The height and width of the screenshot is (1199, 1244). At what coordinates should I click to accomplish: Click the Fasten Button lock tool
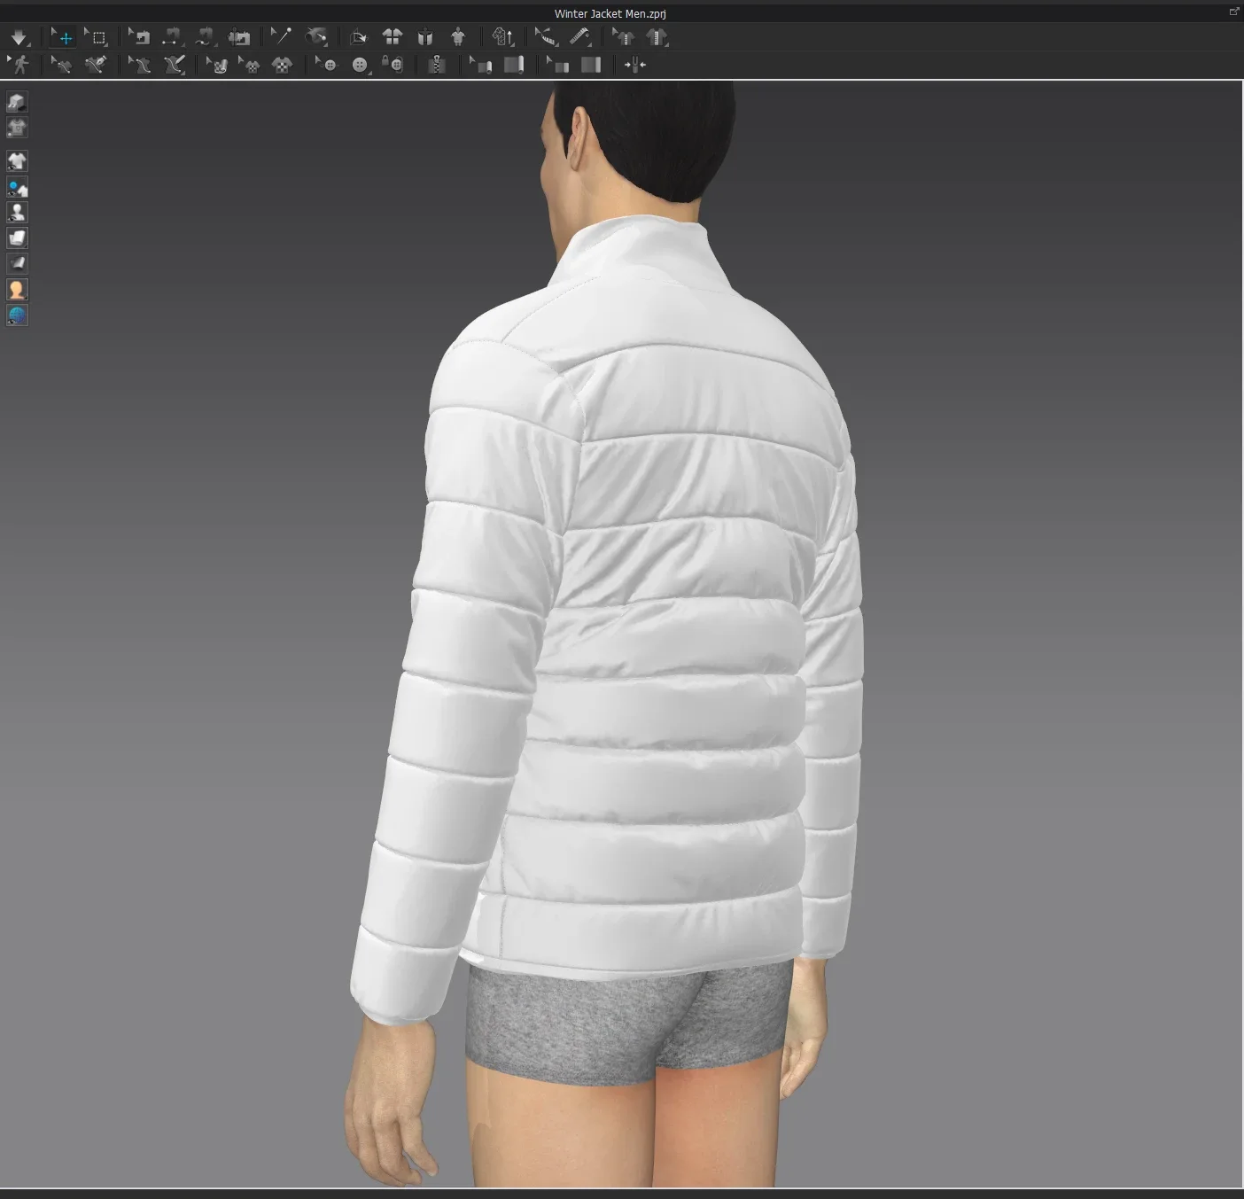(x=393, y=65)
